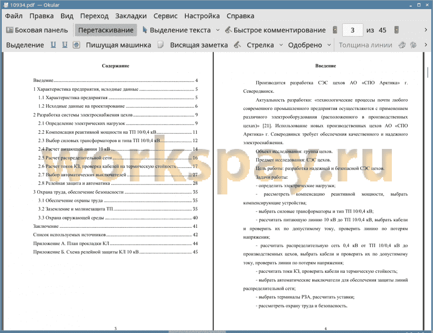Click contents entry '1.2 Исходные данные на проектирование'

click(118, 106)
